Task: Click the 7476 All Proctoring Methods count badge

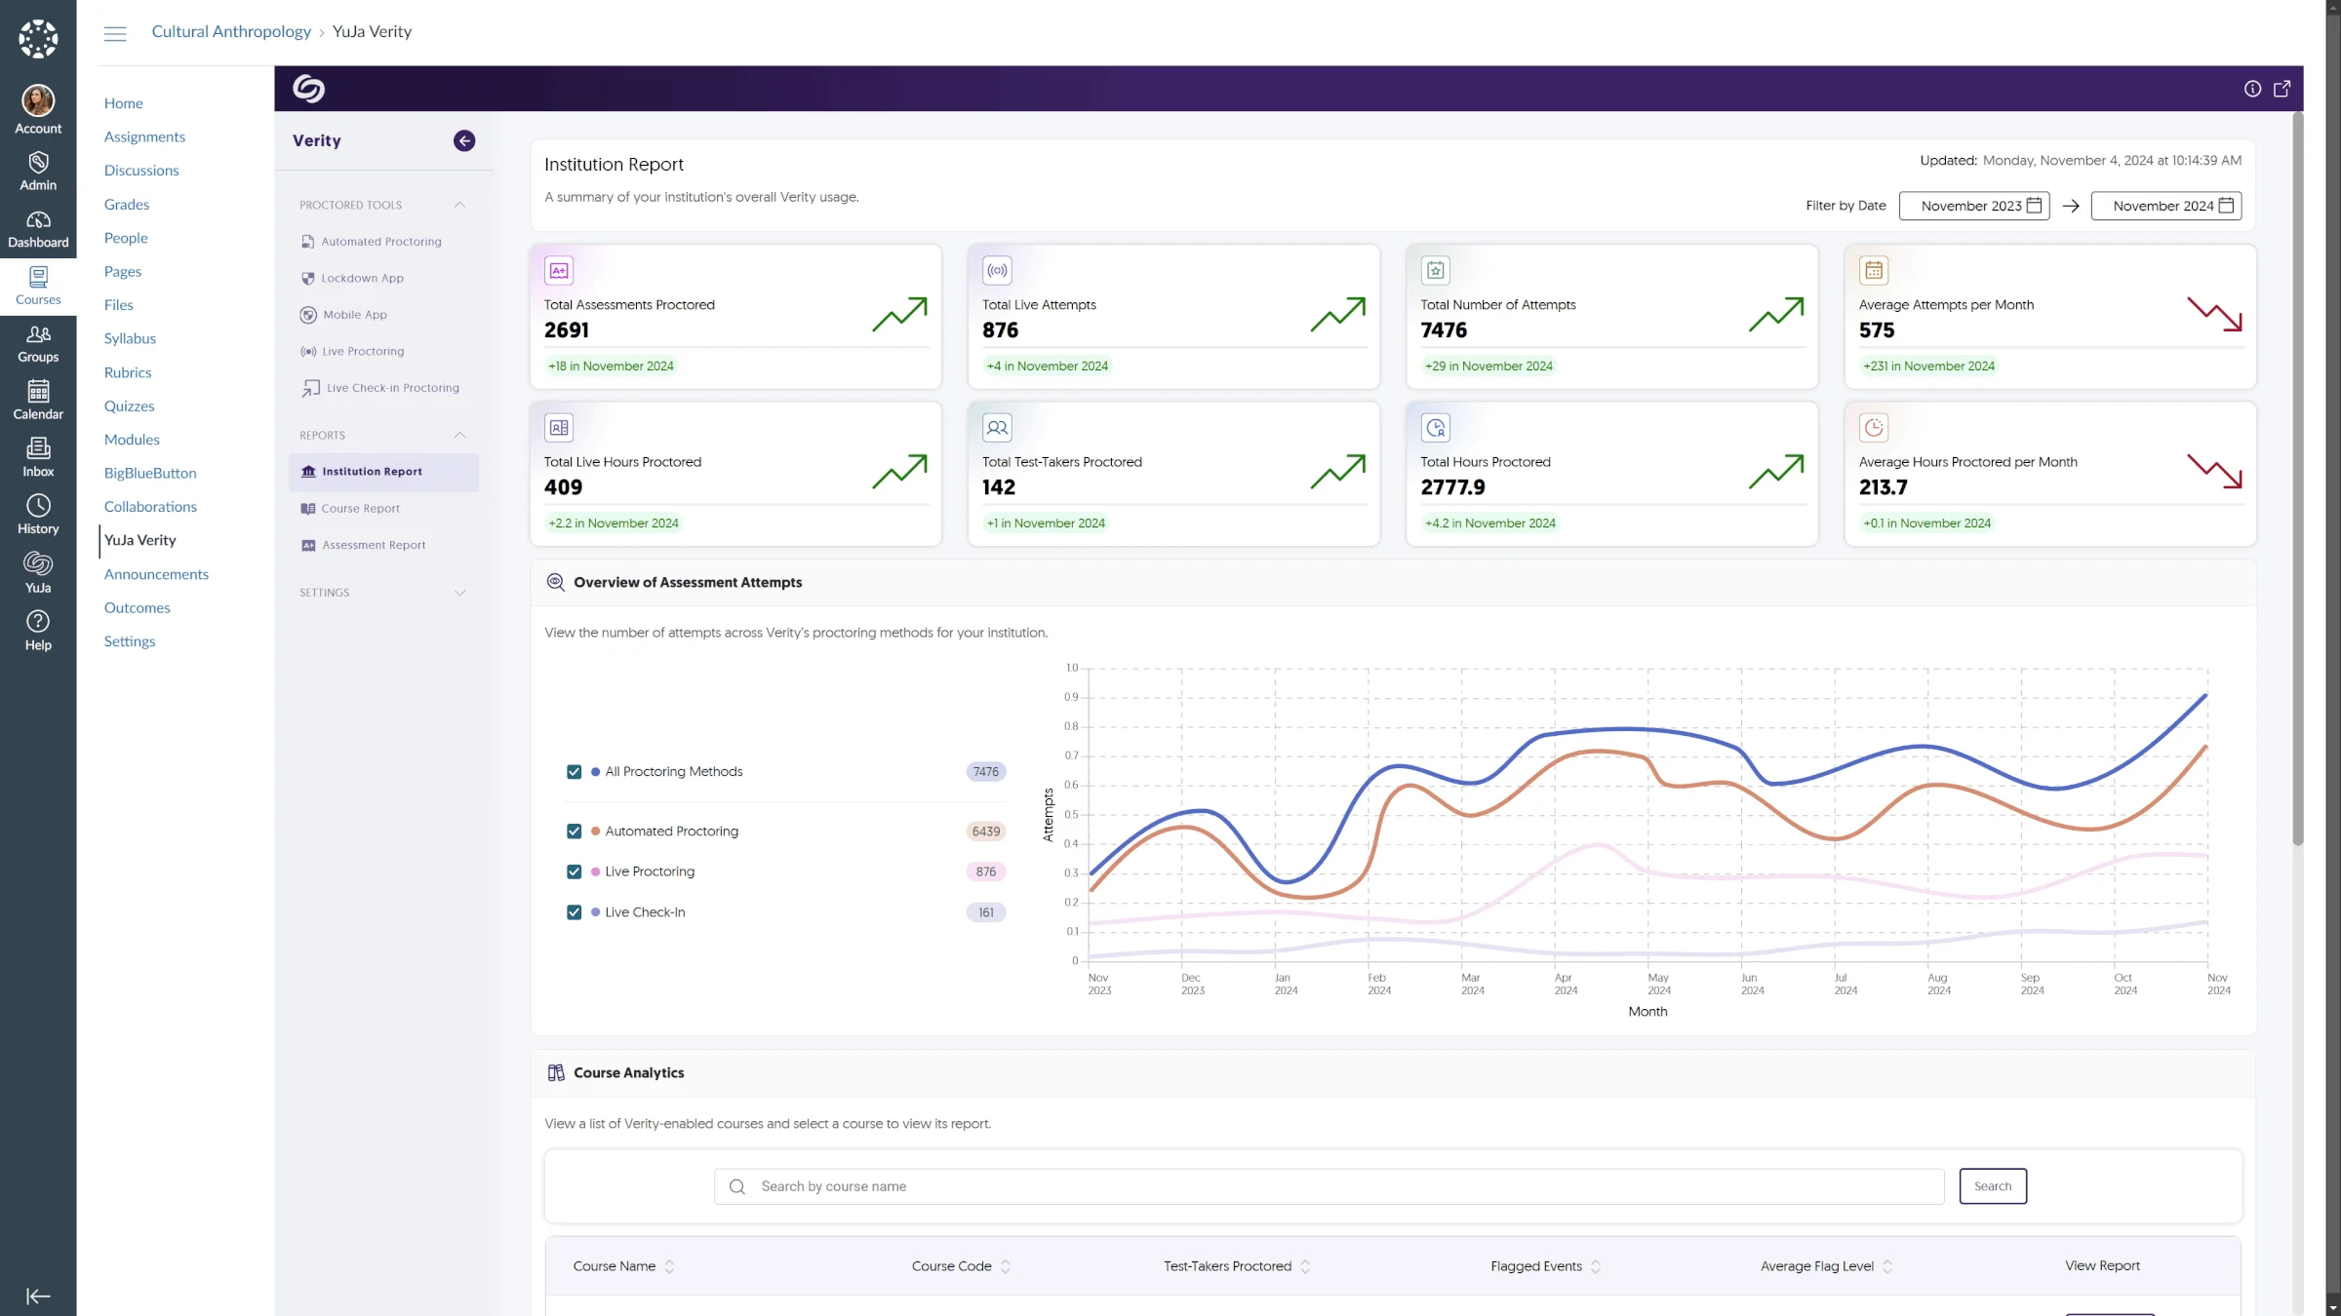Action: [986, 772]
